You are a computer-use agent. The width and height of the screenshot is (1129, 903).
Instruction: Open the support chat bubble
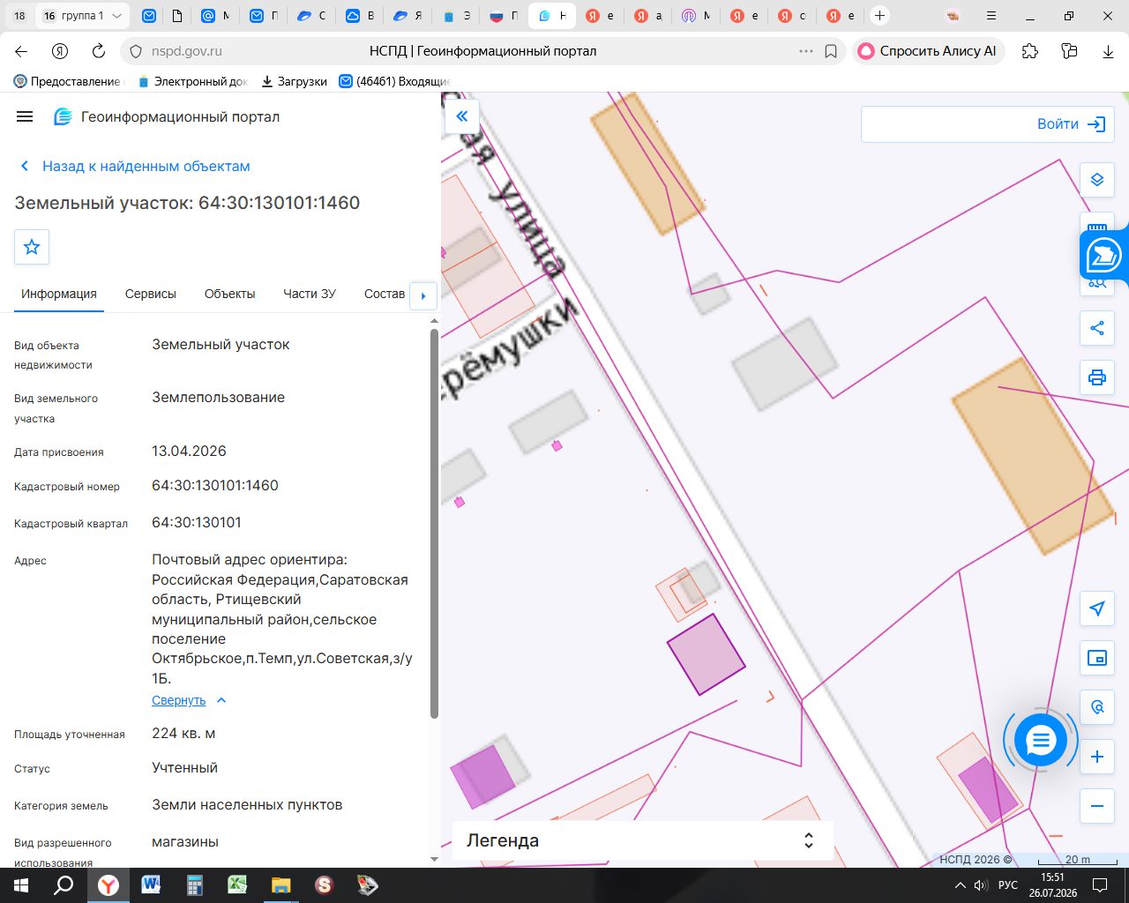point(1041,741)
